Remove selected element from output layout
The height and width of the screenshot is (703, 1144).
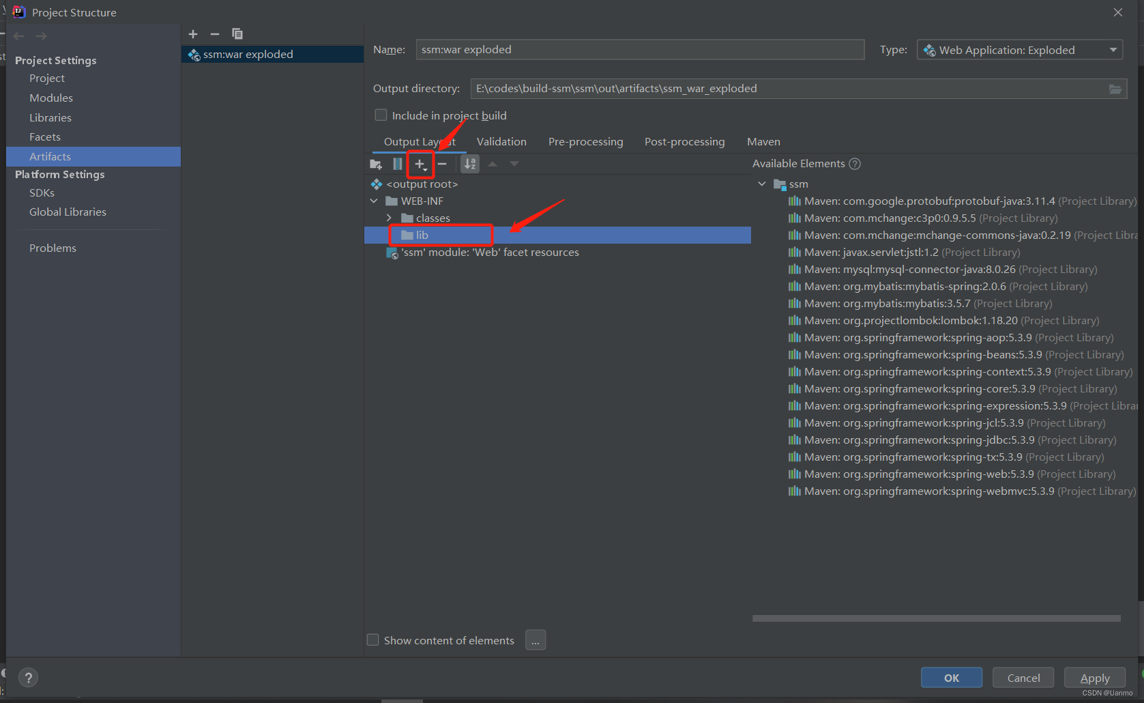tap(442, 164)
